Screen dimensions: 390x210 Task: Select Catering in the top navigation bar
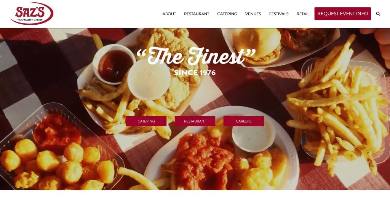(227, 14)
